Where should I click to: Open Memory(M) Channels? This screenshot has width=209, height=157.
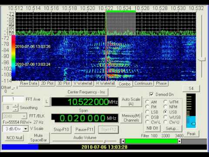coord(131,118)
